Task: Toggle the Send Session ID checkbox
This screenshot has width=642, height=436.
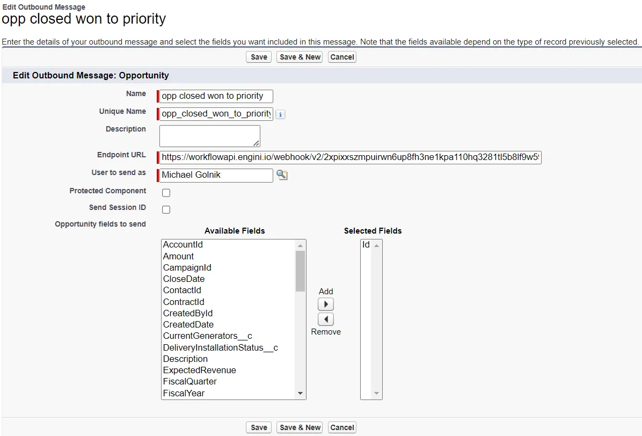Action: 166,209
